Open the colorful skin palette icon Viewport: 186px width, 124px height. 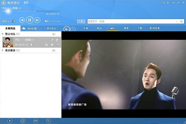(x=14, y=21)
